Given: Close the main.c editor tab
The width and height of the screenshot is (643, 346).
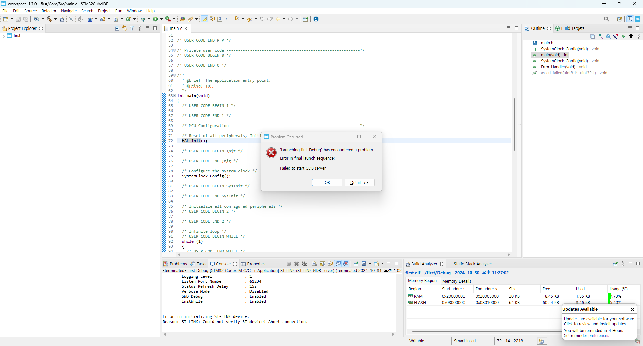Looking at the screenshot, I should (186, 28).
